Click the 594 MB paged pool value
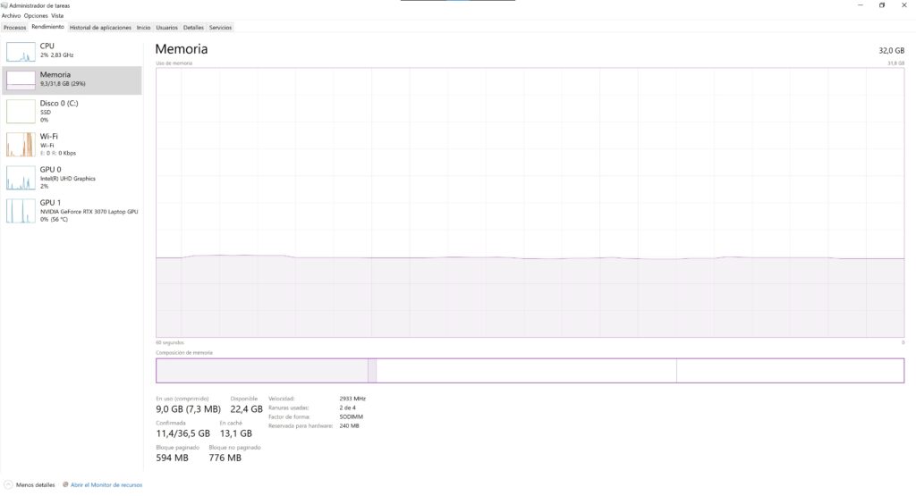This screenshot has height=496, width=916. [173, 458]
